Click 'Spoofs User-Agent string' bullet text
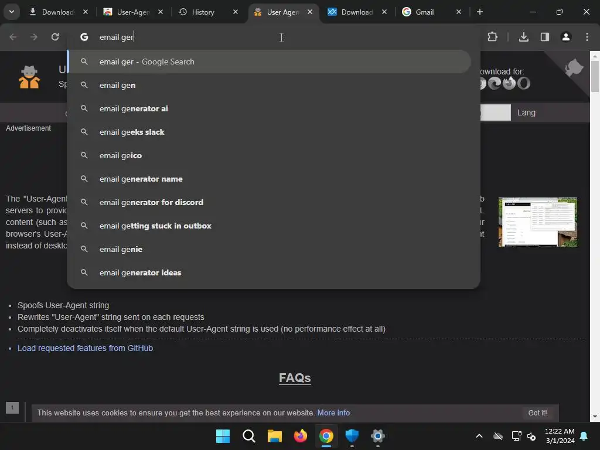Screen dimensions: 600x450 pos(63,305)
